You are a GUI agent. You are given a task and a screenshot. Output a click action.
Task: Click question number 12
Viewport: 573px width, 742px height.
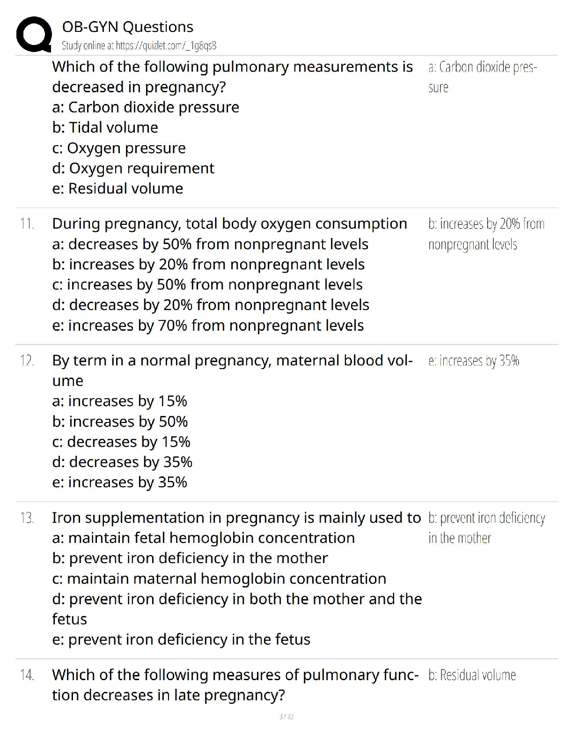point(27,361)
